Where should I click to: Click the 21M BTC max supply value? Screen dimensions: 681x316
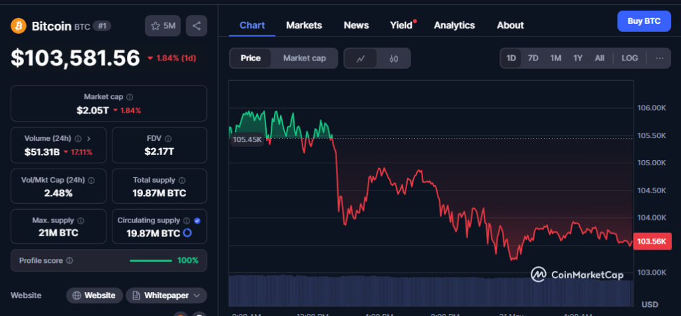[x=59, y=233]
